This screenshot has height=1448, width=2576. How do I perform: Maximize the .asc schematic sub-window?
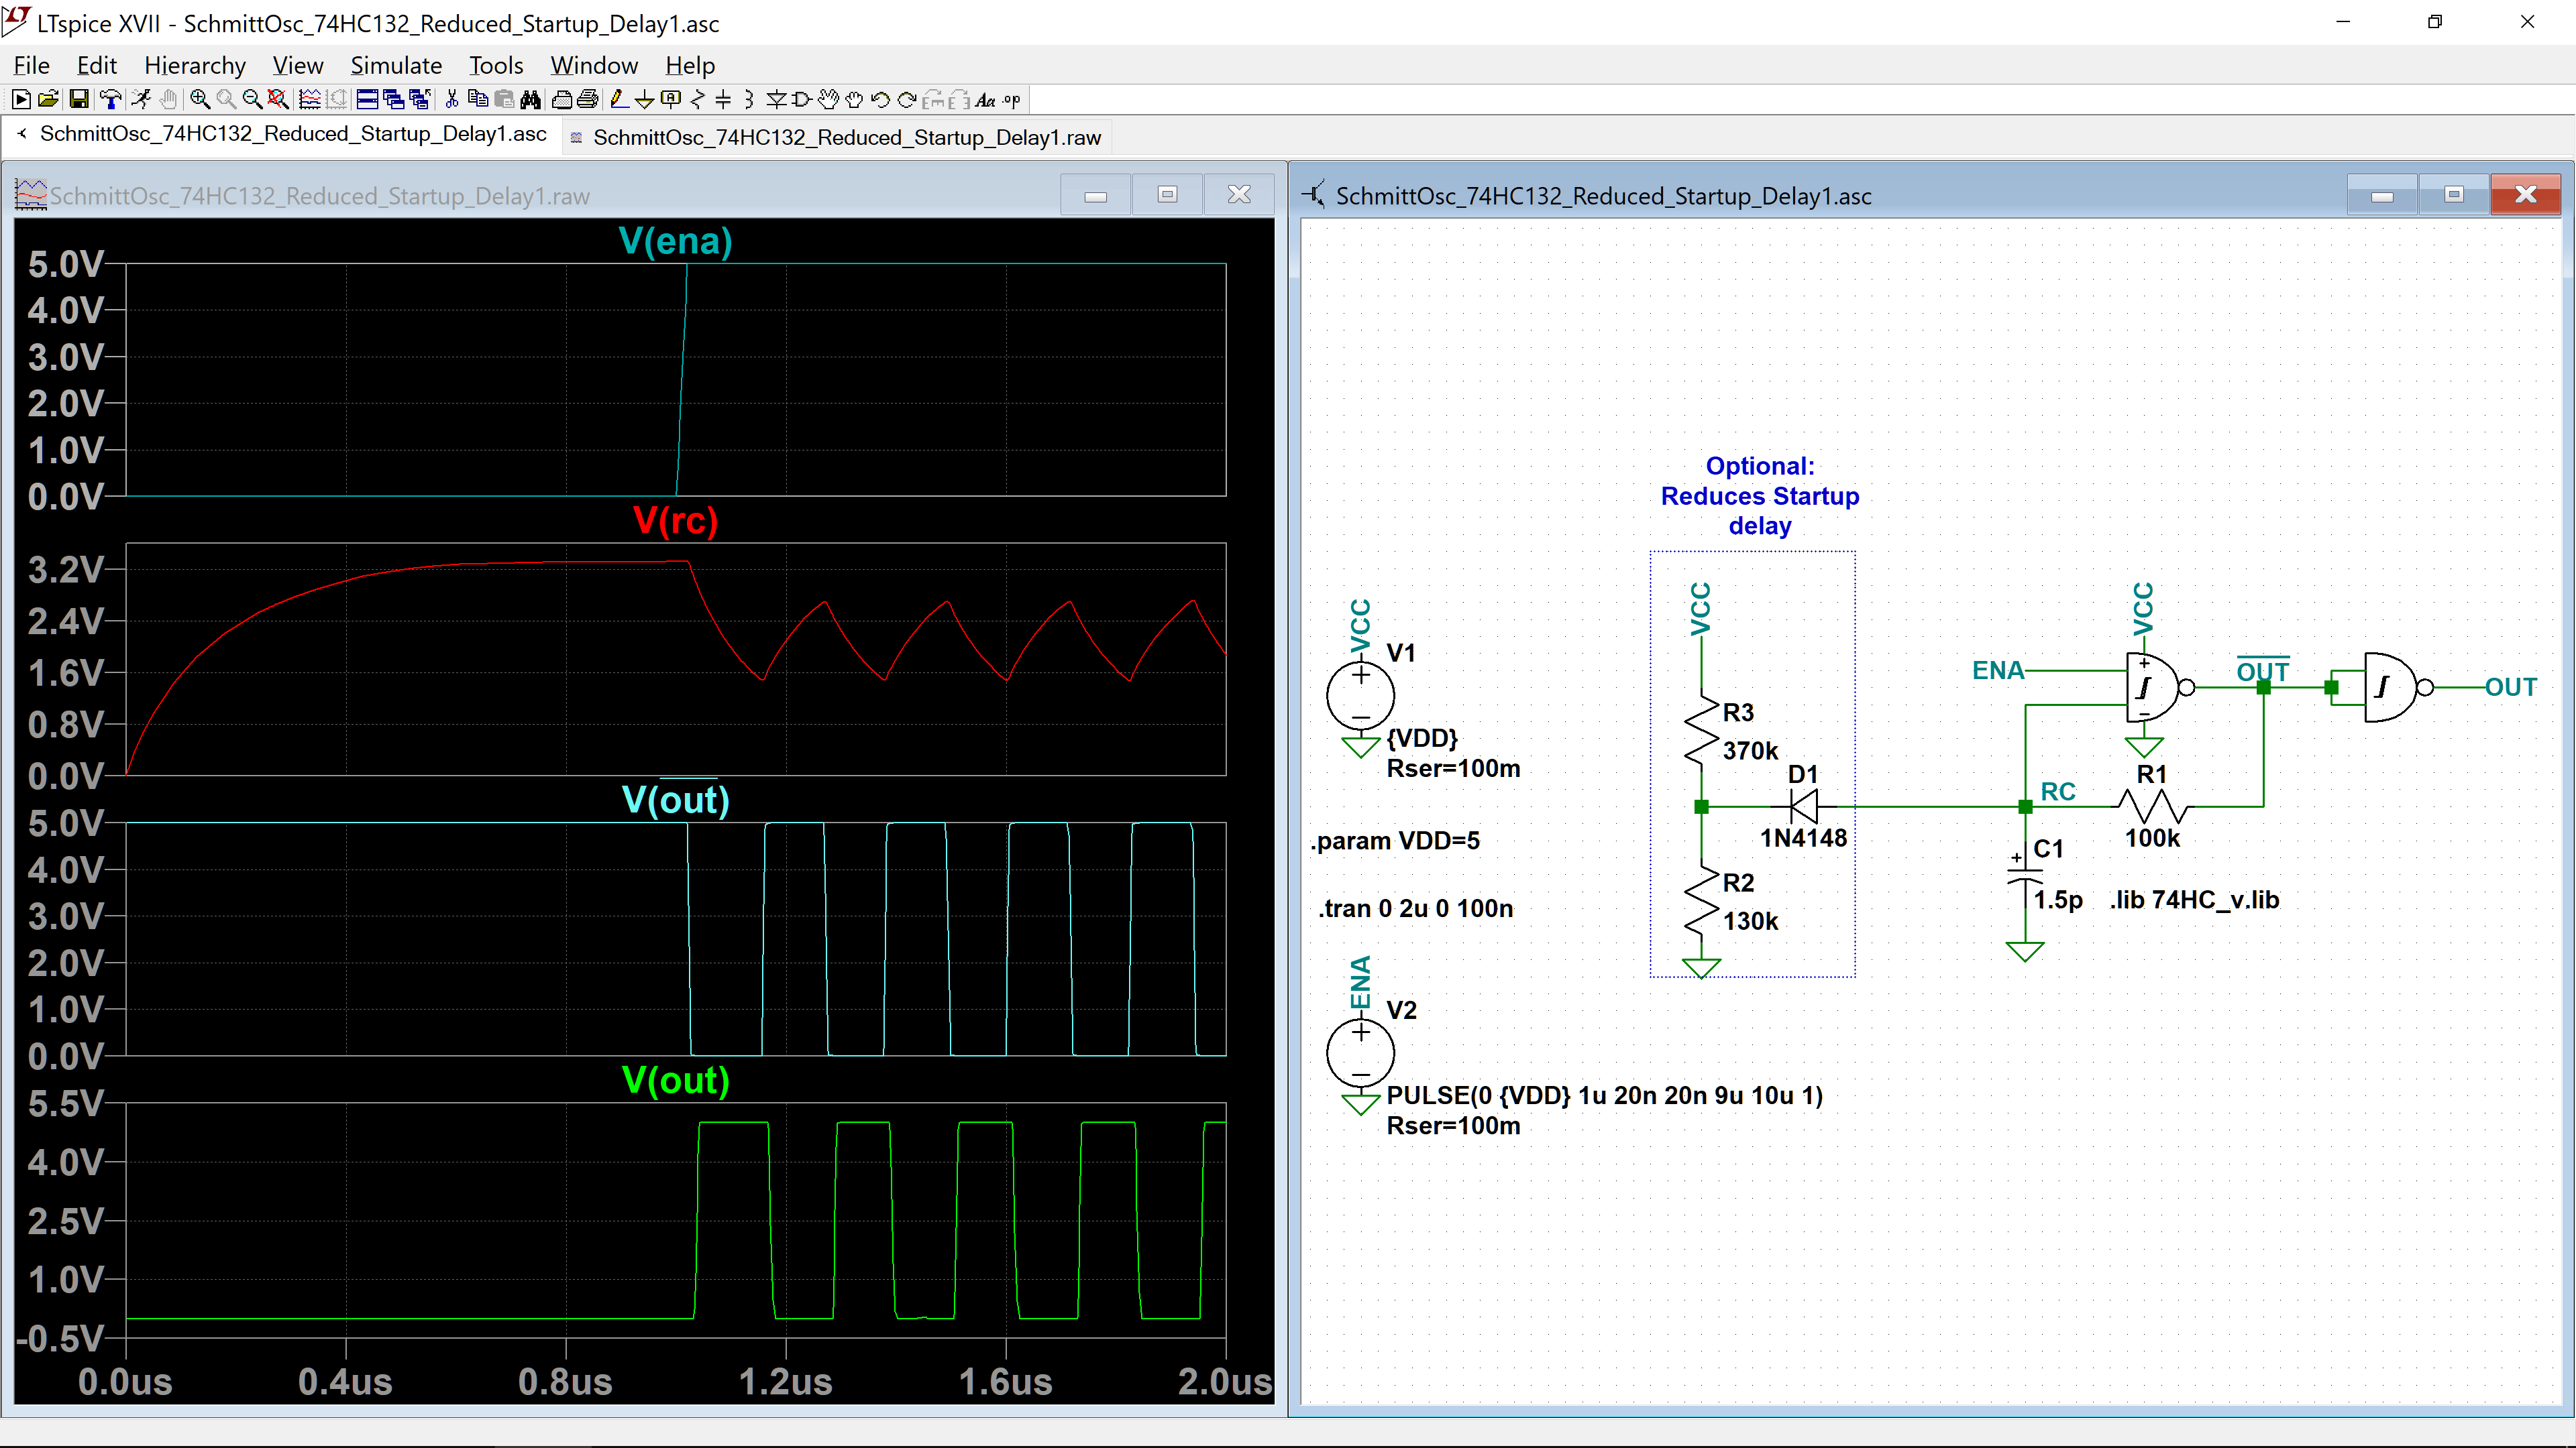(x=2454, y=195)
